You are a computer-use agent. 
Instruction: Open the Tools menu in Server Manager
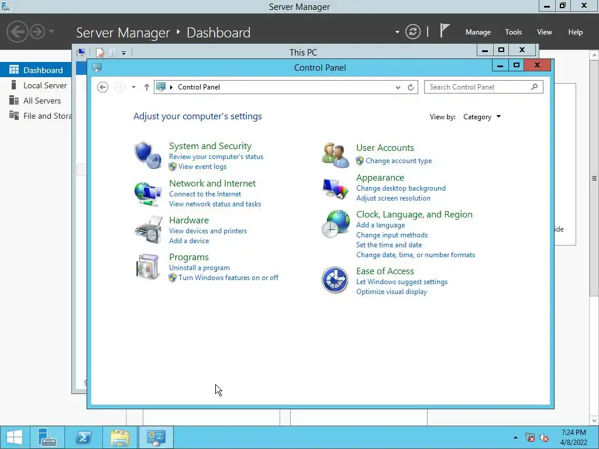514,32
